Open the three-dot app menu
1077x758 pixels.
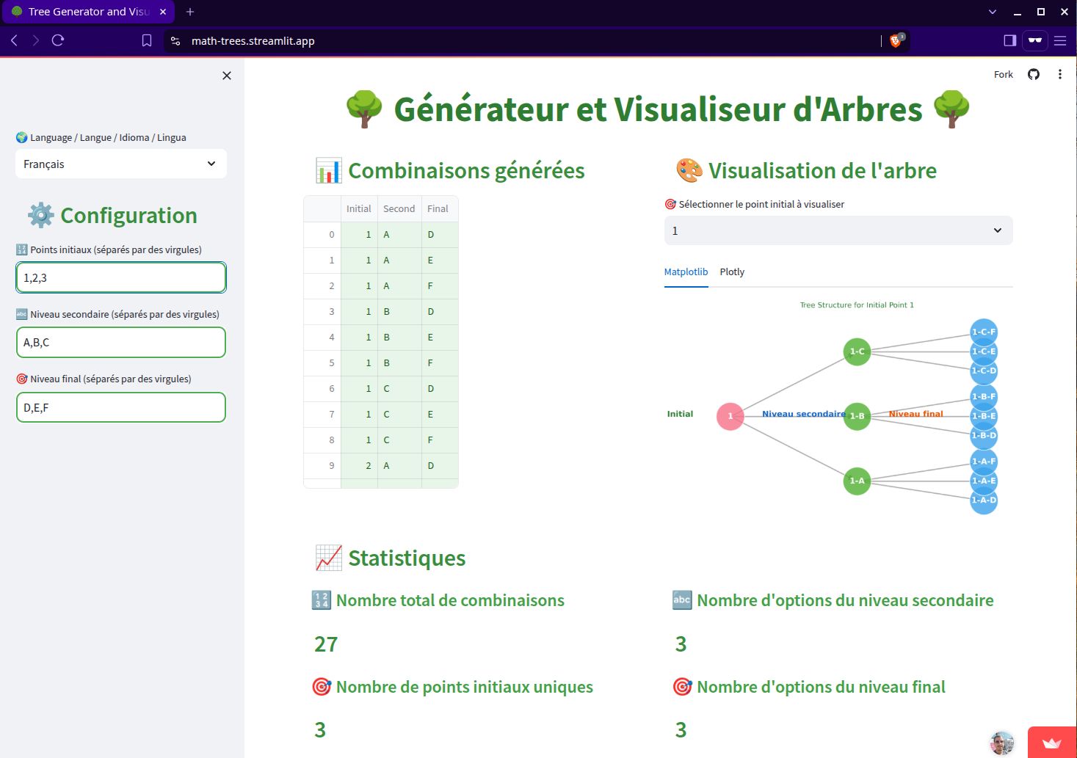click(x=1059, y=74)
